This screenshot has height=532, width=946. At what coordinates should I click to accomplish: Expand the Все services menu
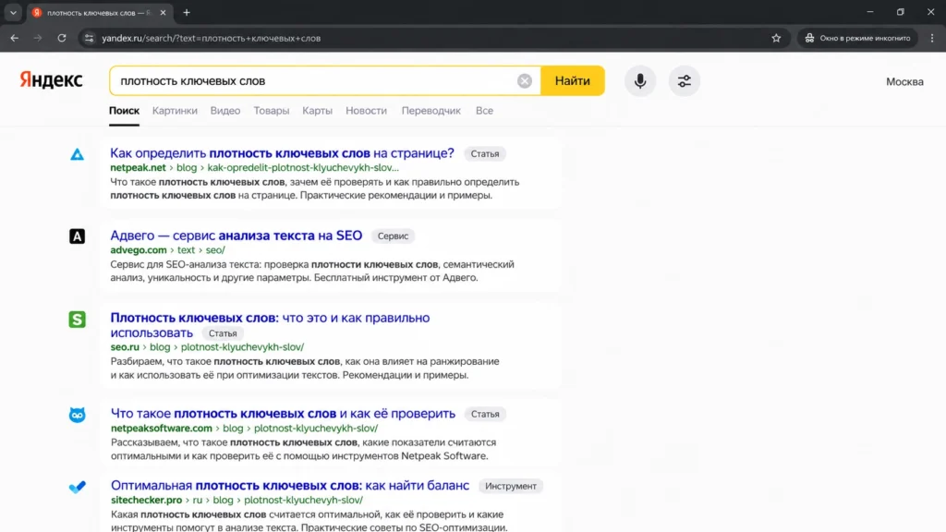tap(484, 111)
